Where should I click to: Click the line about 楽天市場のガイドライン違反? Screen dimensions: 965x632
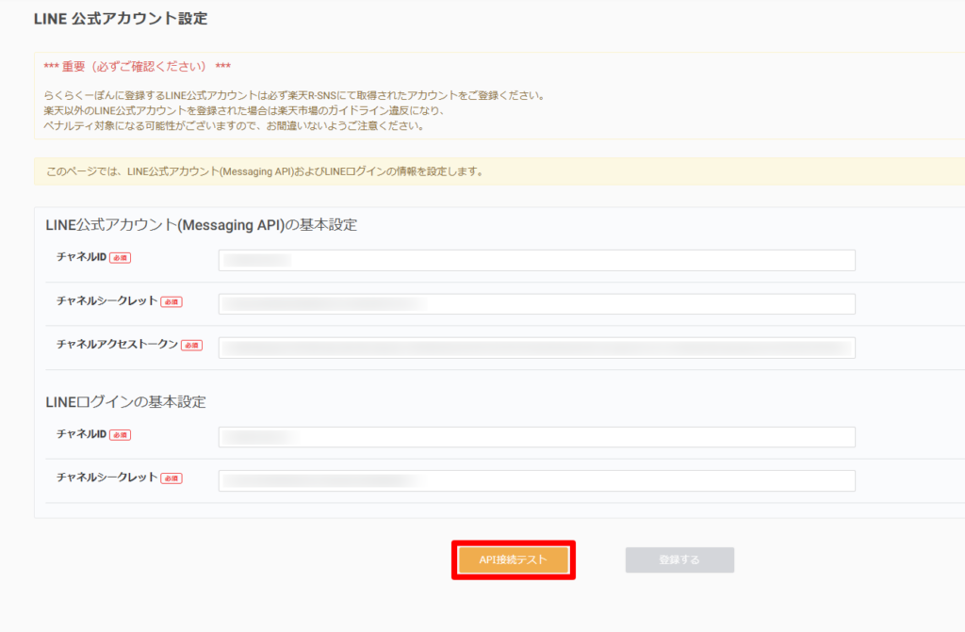(244, 111)
